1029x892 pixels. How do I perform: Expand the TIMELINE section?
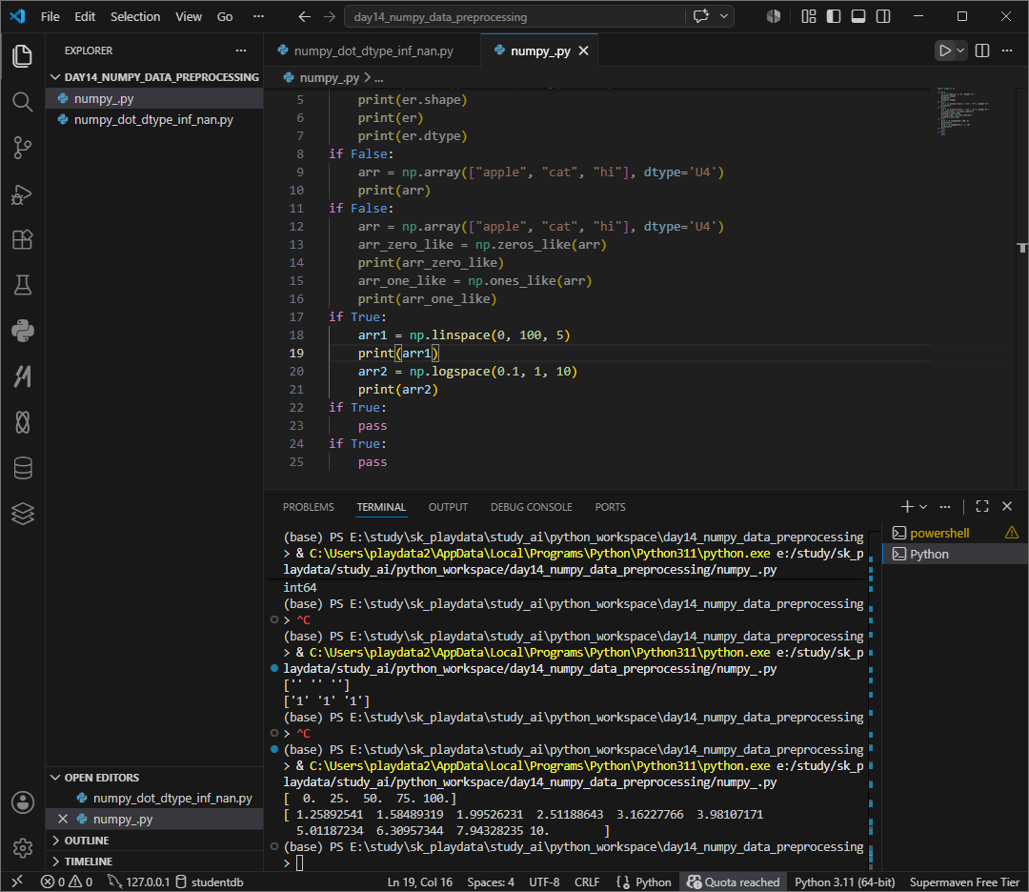click(155, 862)
